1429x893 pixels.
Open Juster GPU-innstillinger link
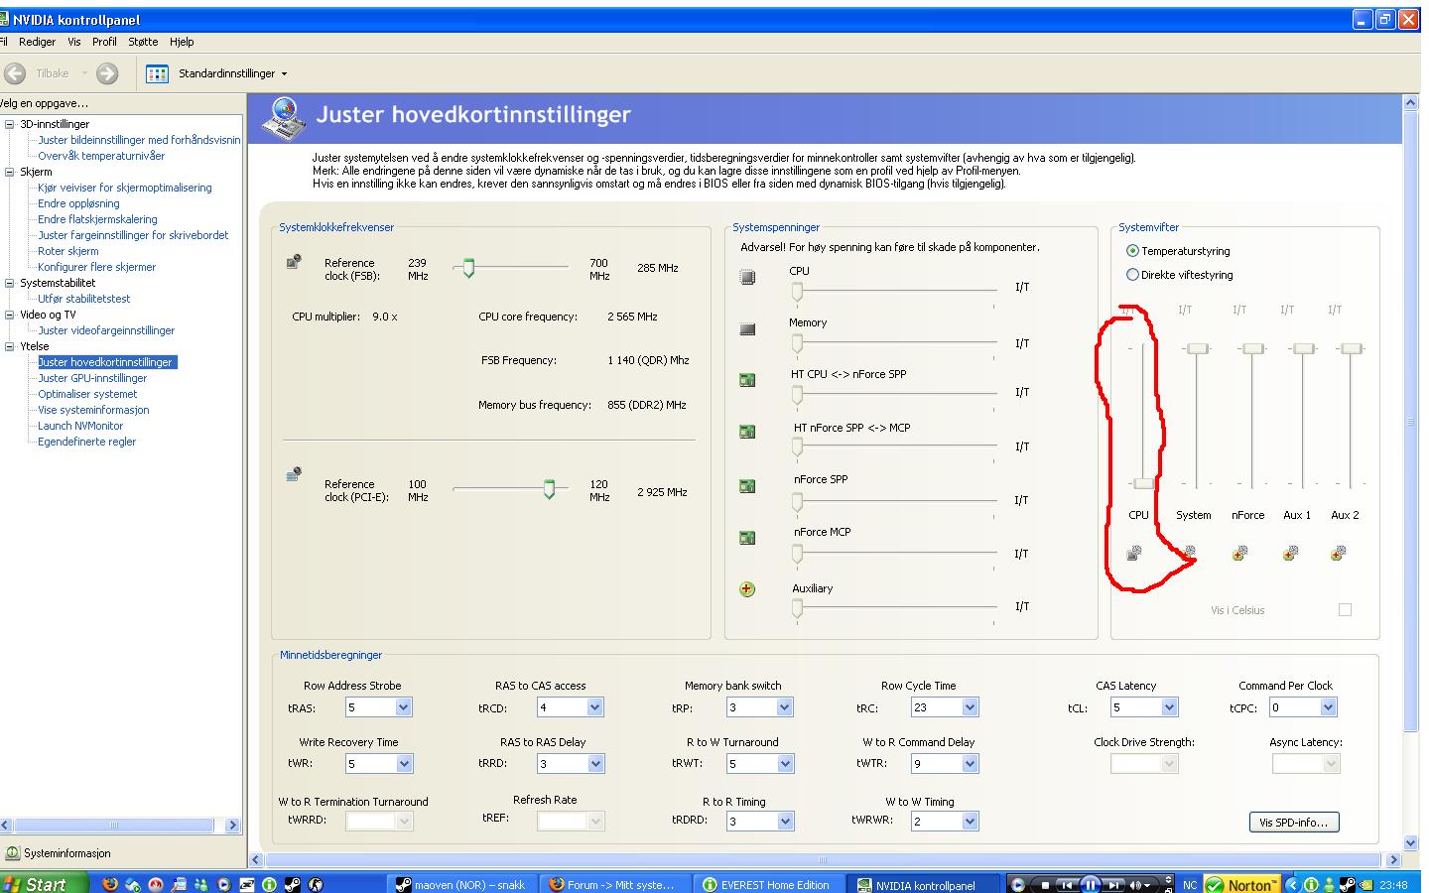[92, 378]
